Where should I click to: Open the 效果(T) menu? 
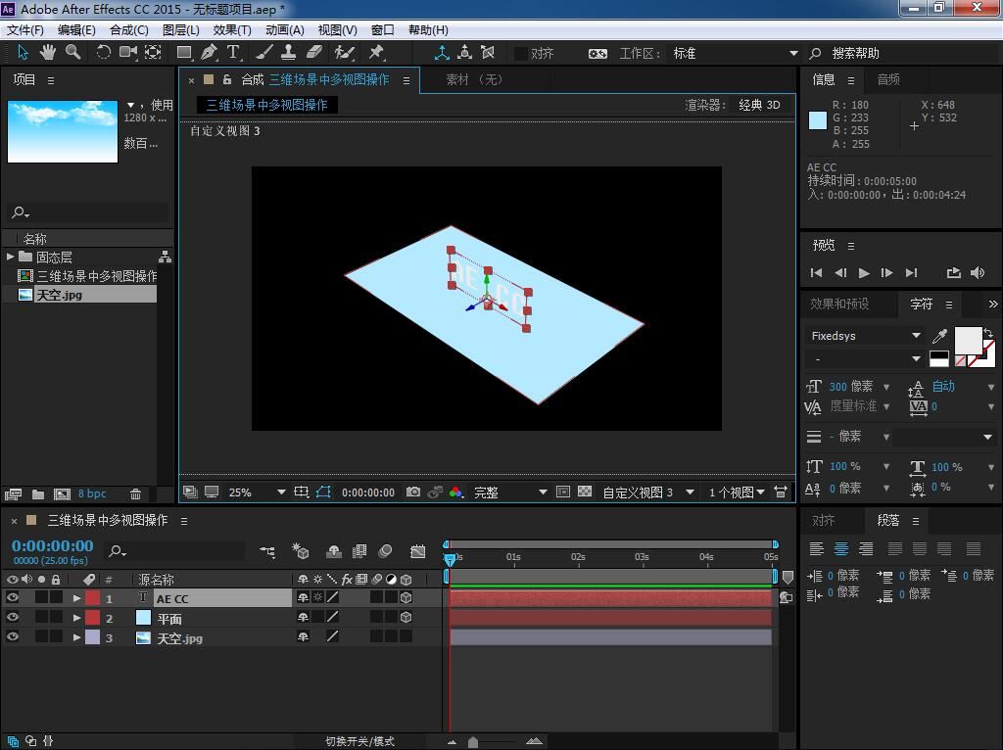click(232, 30)
